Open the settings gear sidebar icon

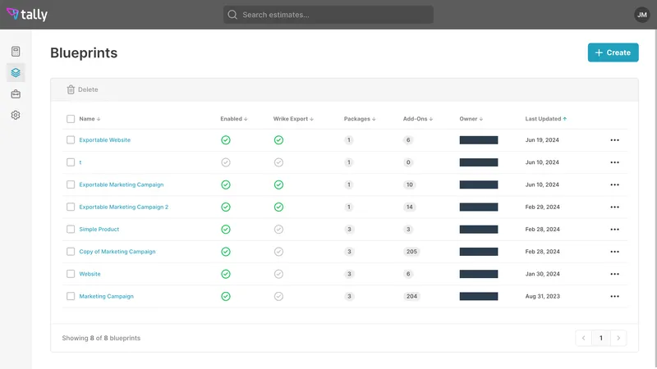[16, 115]
